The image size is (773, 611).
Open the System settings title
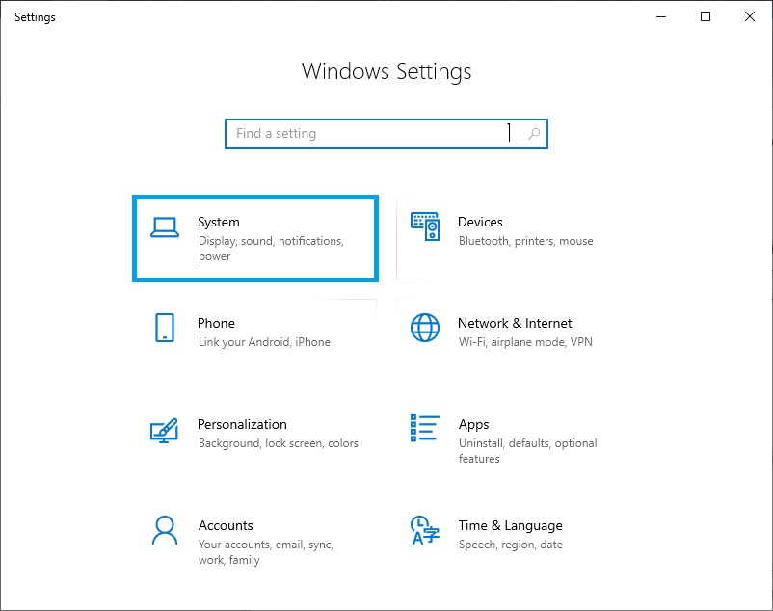click(219, 223)
